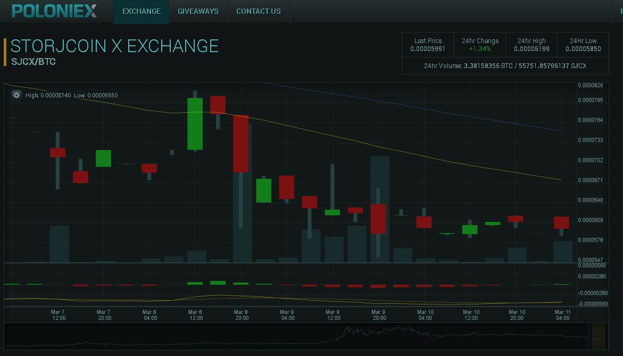Click the Mar 11 04:00 time axis label

click(562, 315)
